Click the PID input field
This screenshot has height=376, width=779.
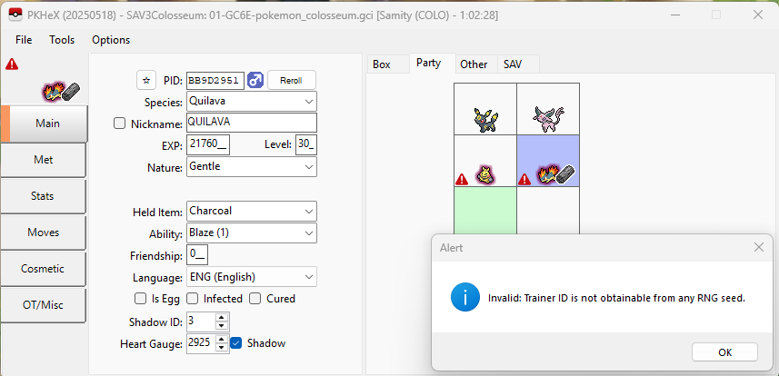[215, 80]
